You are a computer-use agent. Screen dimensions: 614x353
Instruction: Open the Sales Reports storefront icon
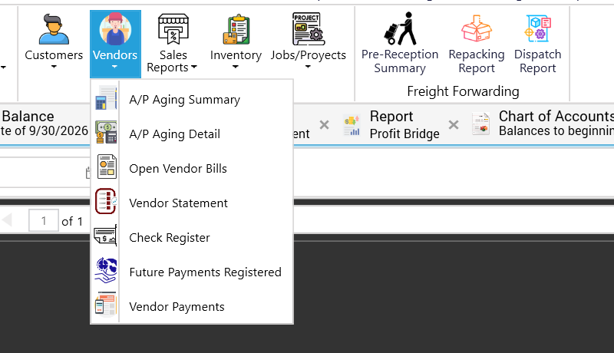(x=173, y=28)
